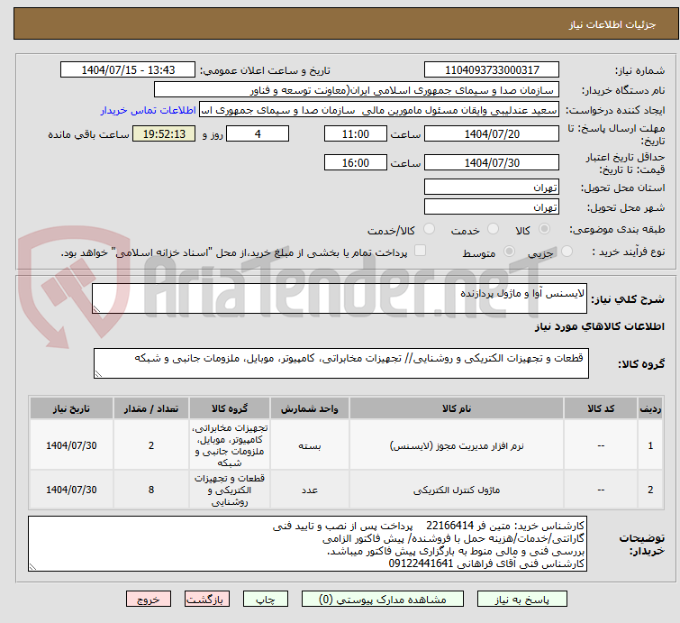This screenshot has width=680, height=623.
Task: Click quantity cell 8 of module row
Action: pos(151,490)
